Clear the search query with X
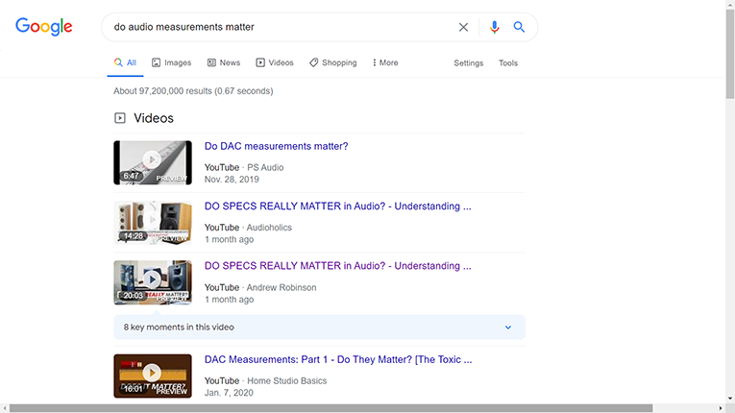 point(463,27)
